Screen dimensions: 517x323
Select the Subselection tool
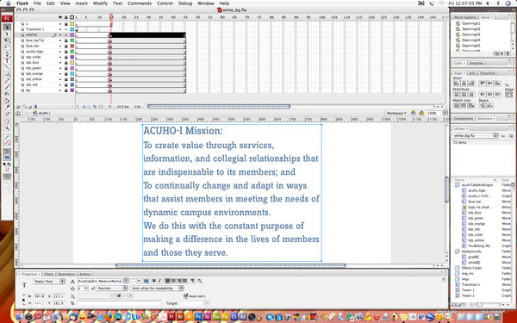point(7,34)
